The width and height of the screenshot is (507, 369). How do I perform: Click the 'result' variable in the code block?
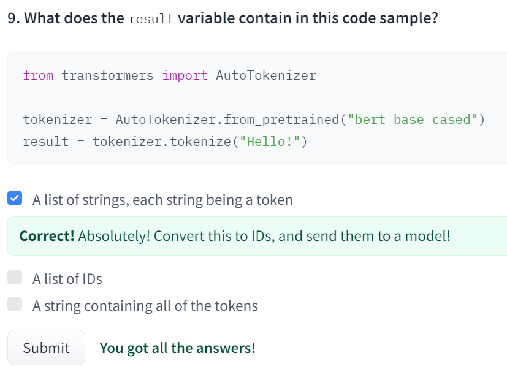[46, 142]
